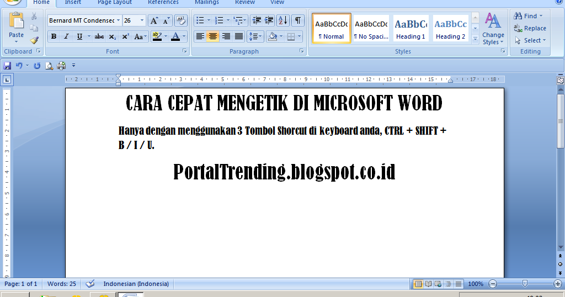Apply No Spacing style
This screenshot has height=297, width=565.
(x=371, y=29)
